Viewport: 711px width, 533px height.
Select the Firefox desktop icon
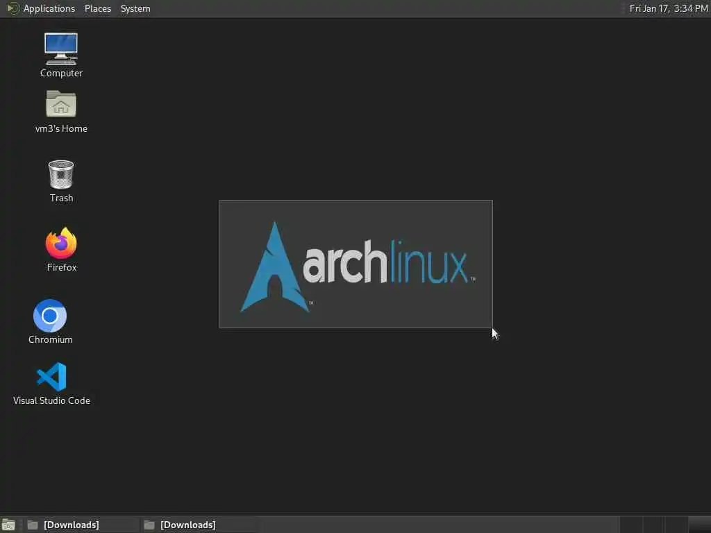(x=61, y=244)
